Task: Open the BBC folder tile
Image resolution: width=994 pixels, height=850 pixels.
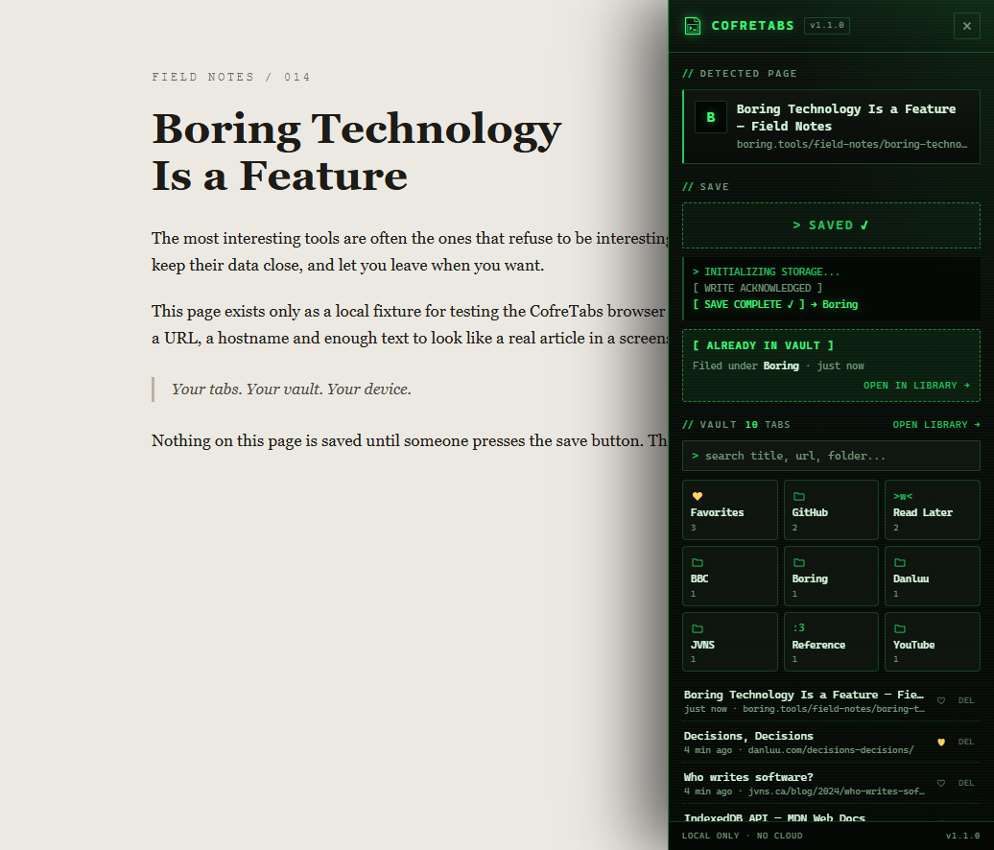Action: point(729,577)
